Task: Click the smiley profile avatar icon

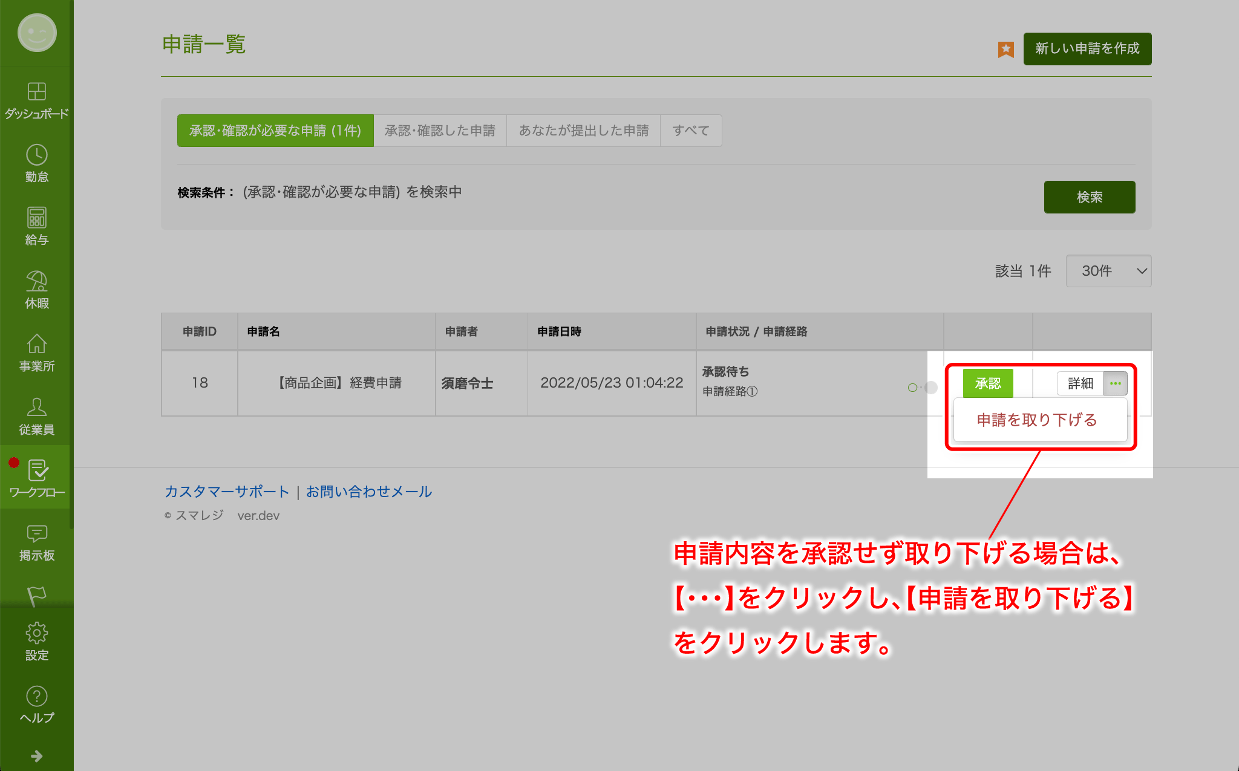Action: (37, 33)
